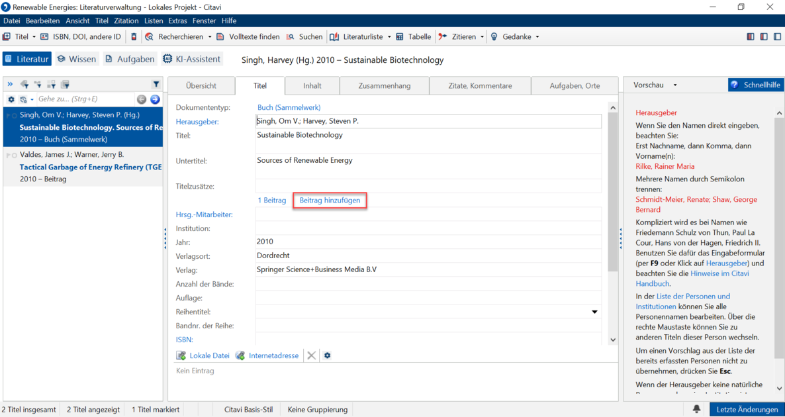Click the keyword tag filter icon
Screen dimensions: 785x417
pos(24,84)
